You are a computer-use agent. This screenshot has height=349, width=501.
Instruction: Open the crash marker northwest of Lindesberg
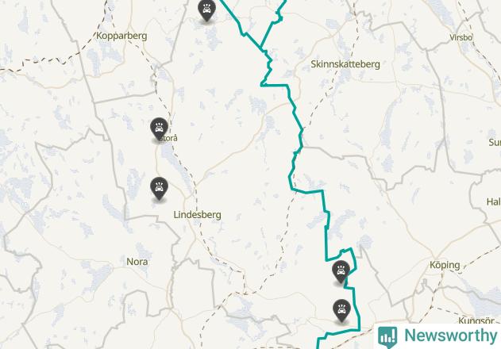click(159, 189)
